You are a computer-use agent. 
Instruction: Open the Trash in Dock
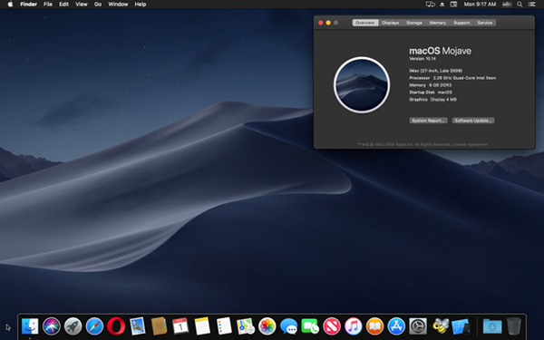pyautogui.click(x=514, y=326)
